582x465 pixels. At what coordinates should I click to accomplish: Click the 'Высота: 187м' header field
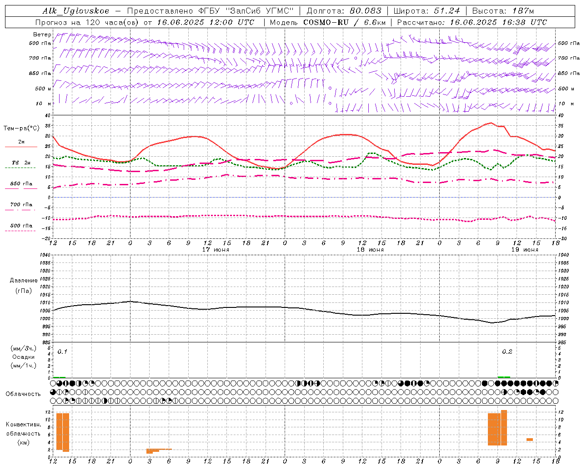pyautogui.click(x=503, y=11)
